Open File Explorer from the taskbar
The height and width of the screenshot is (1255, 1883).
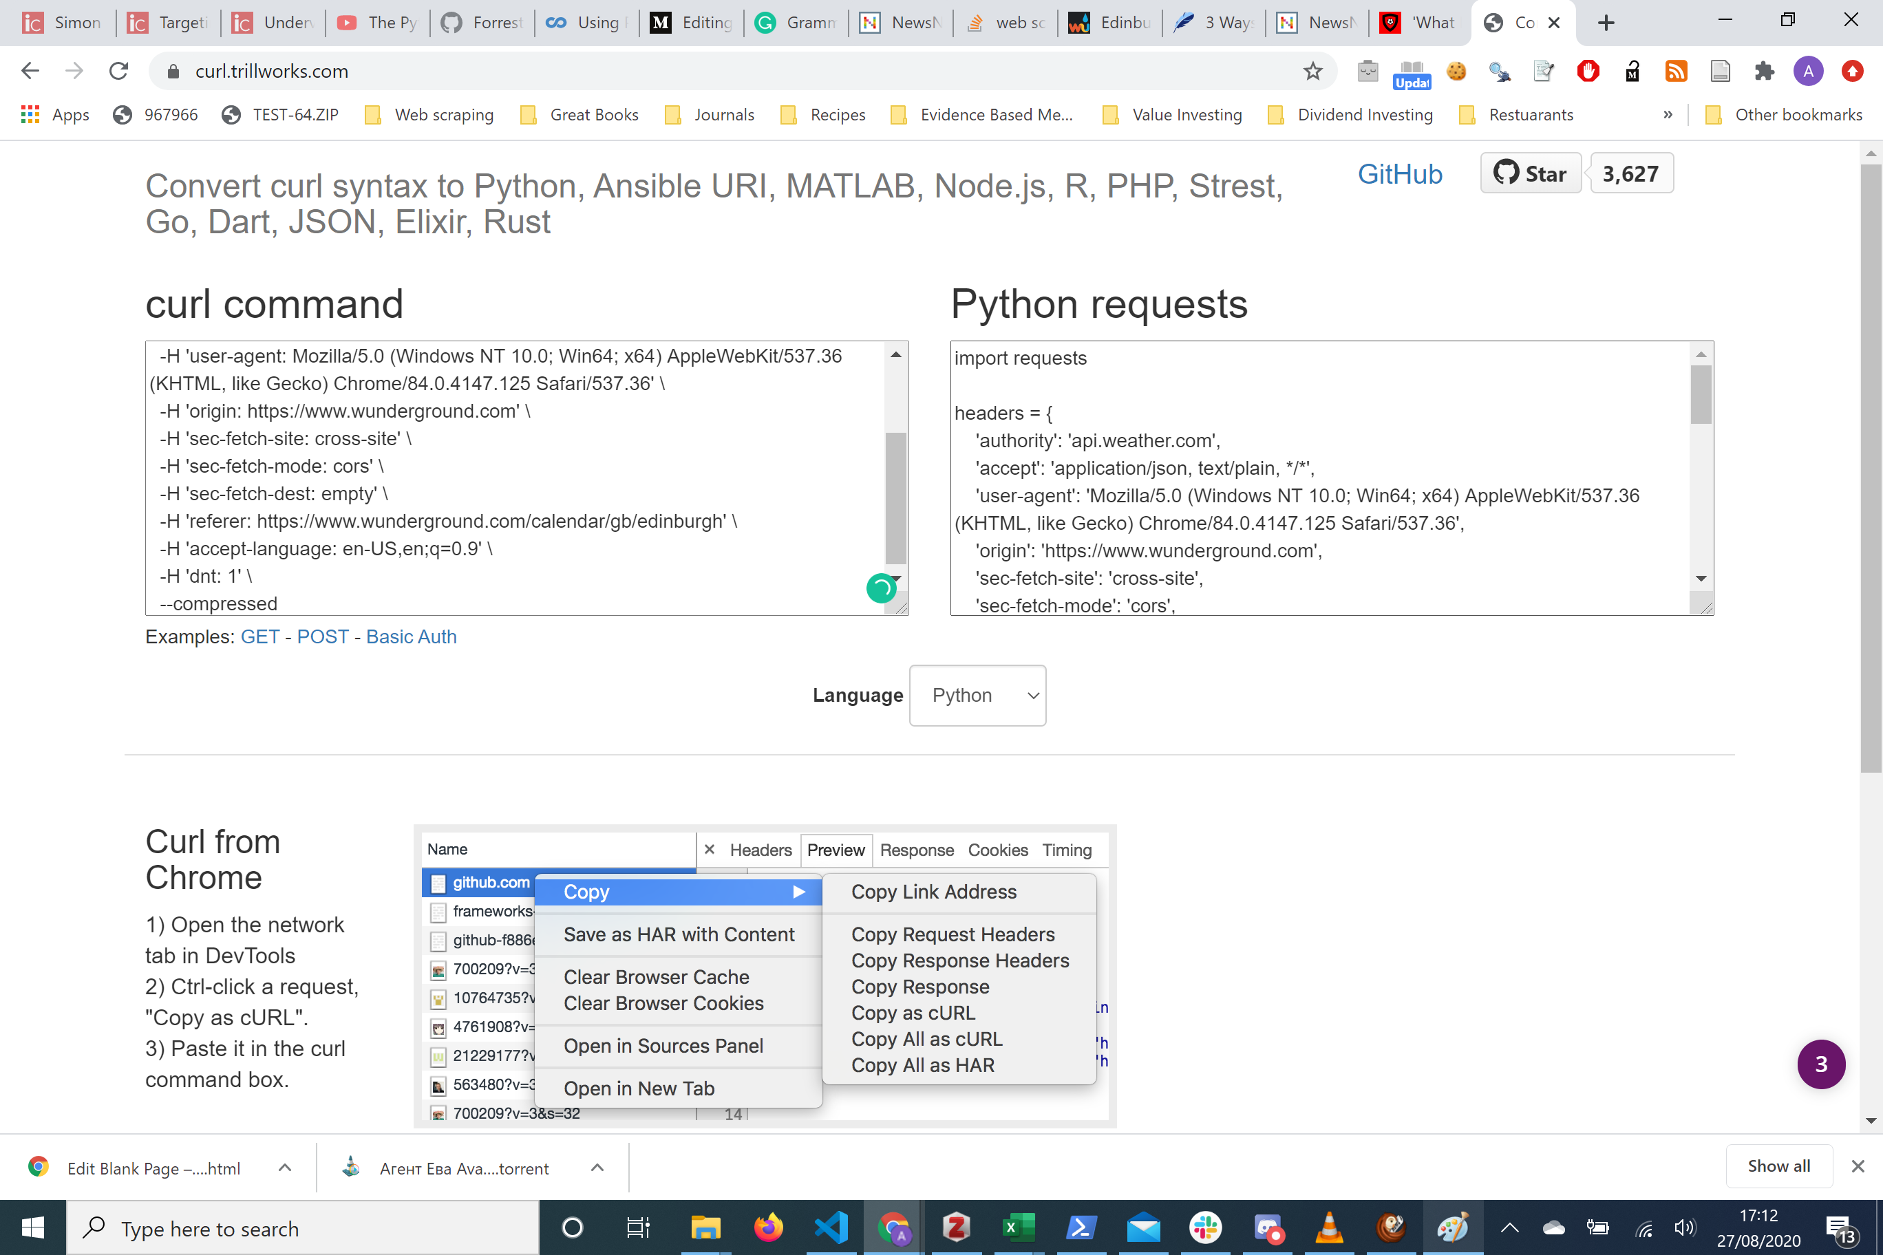point(705,1227)
